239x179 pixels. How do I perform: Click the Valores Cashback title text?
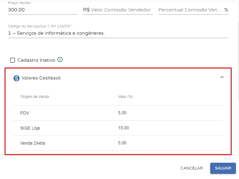pos(41,78)
